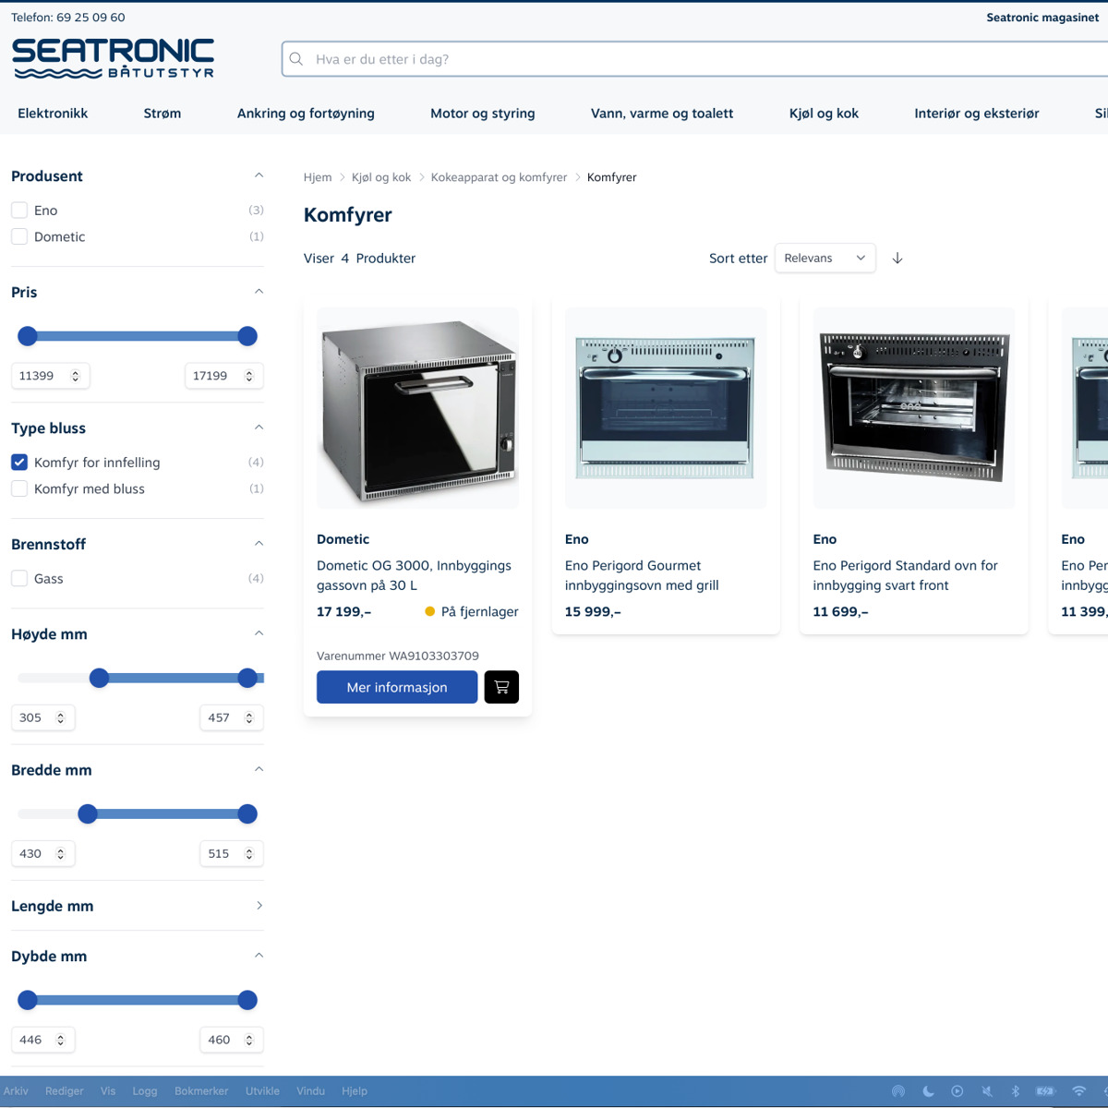Viewport: 1108px width, 1108px height.
Task: Open Dometic OG 3000 oven image
Action: click(x=417, y=408)
